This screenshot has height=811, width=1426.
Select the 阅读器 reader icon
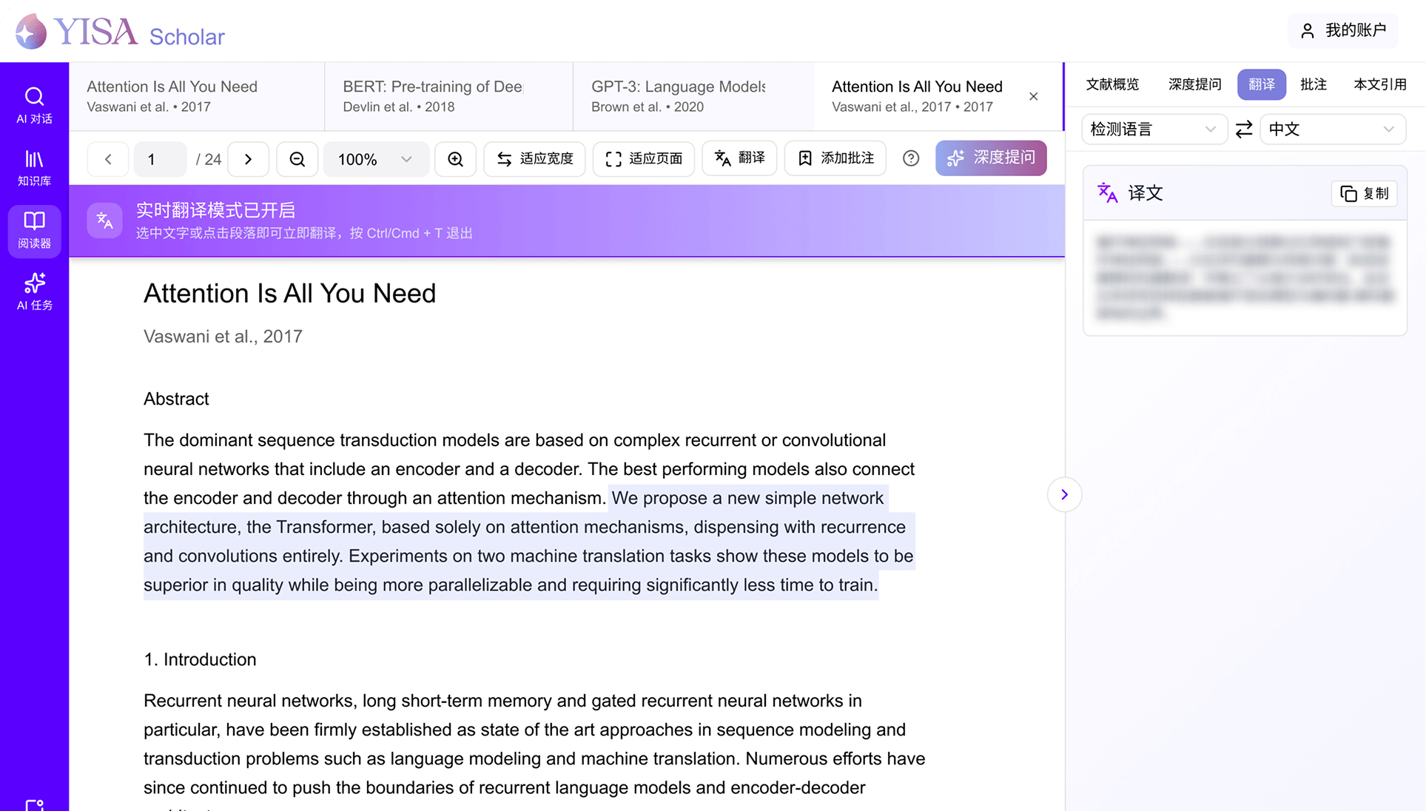(34, 230)
